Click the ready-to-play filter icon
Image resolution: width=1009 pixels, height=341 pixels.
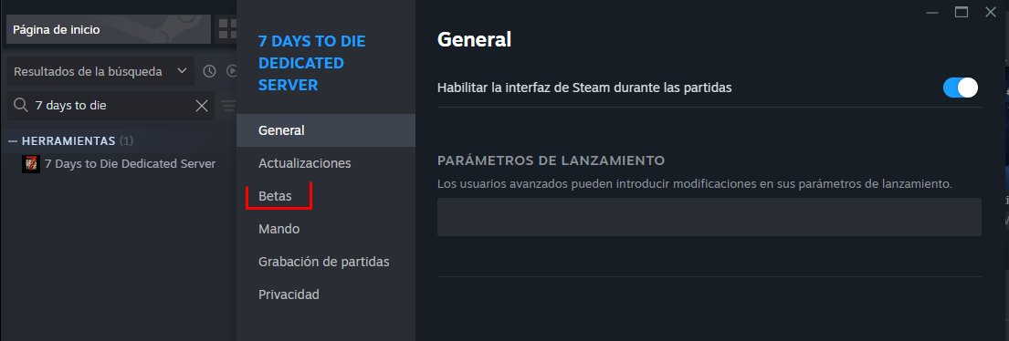click(232, 71)
